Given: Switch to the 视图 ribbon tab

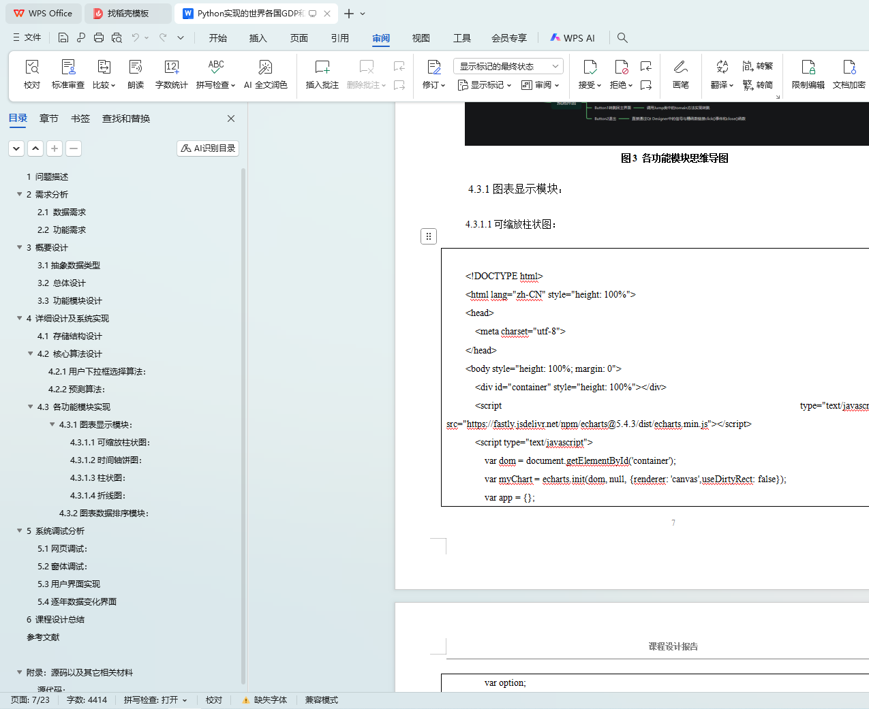Looking at the screenshot, I should pyautogui.click(x=421, y=38).
